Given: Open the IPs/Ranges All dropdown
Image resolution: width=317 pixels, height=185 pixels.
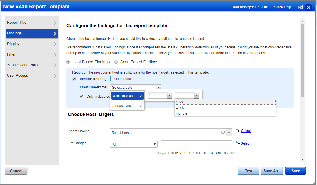Looking at the screenshot, I should [134, 144].
